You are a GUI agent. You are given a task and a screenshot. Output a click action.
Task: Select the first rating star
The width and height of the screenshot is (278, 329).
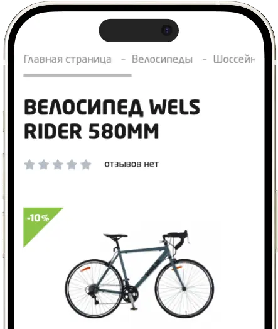29,164
